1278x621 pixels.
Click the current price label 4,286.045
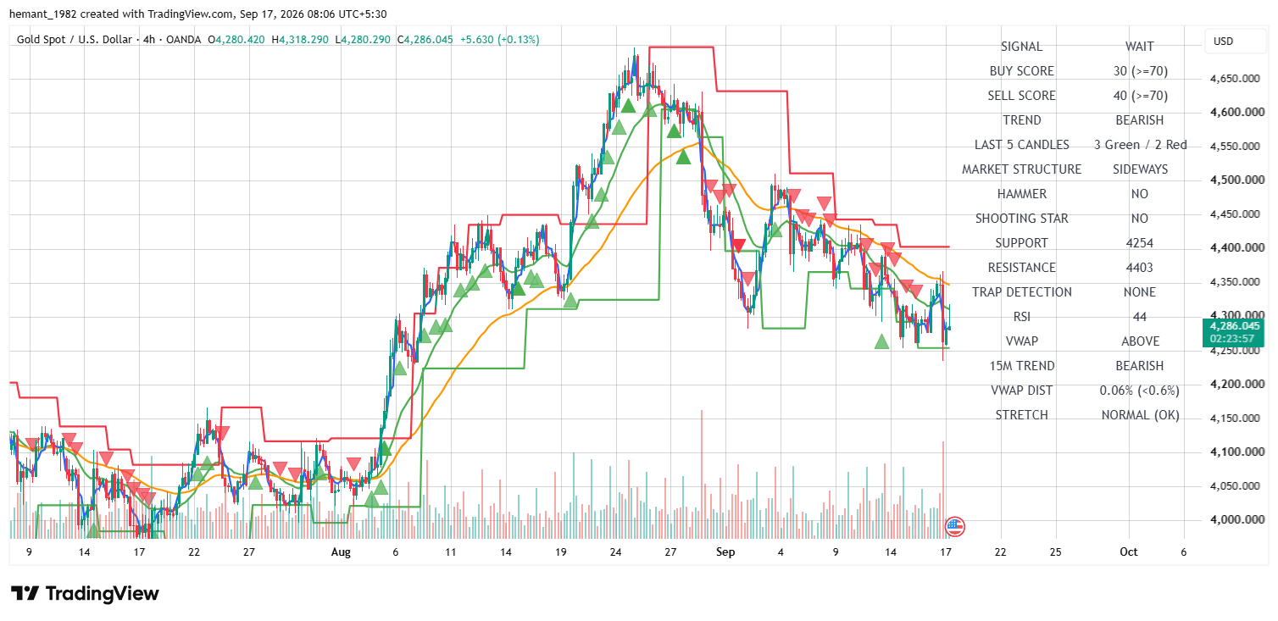[x=1234, y=325]
